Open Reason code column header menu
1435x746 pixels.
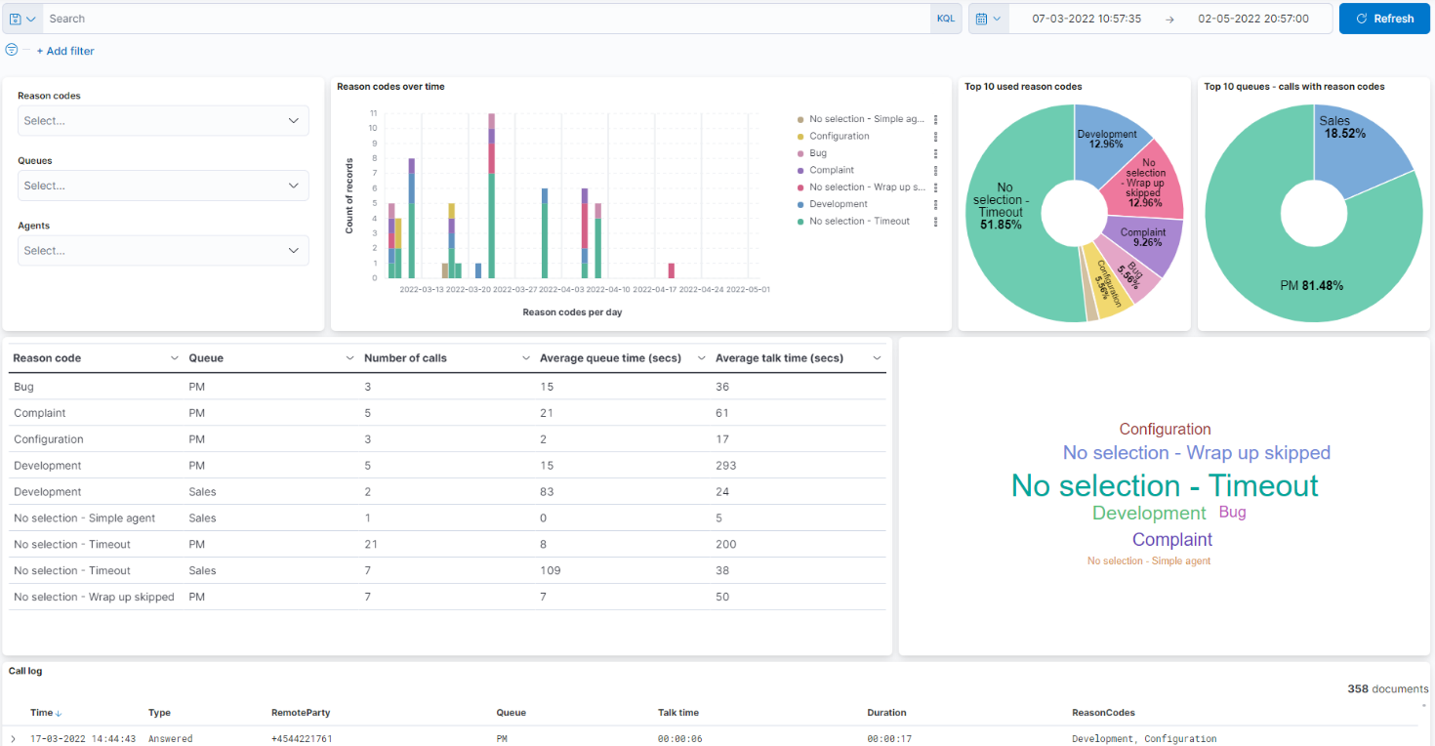point(174,358)
